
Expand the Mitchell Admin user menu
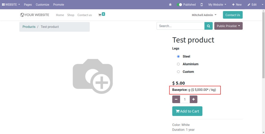pyautogui.click(x=204, y=15)
